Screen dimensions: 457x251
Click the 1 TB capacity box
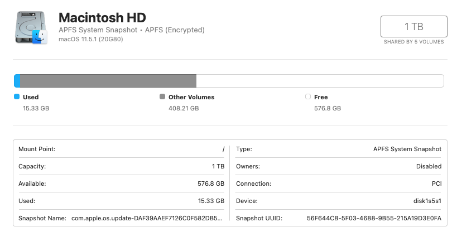[414, 27]
